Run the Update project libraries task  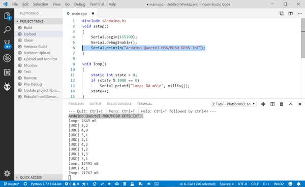point(39,90)
